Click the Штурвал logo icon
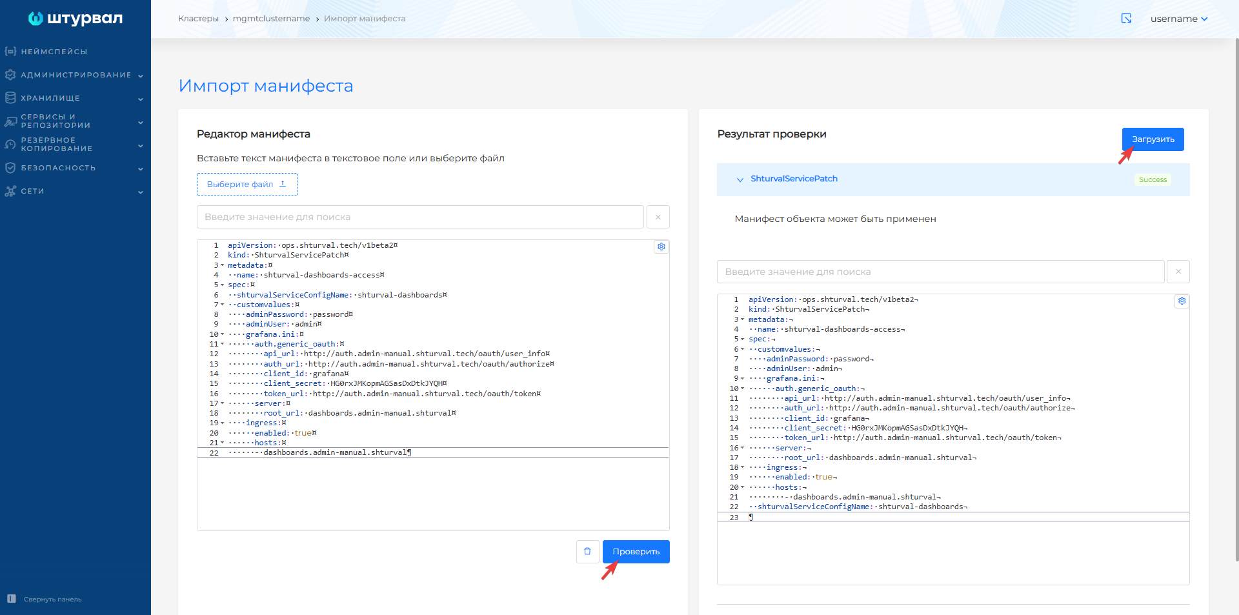This screenshot has height=615, width=1239. pyautogui.click(x=35, y=19)
